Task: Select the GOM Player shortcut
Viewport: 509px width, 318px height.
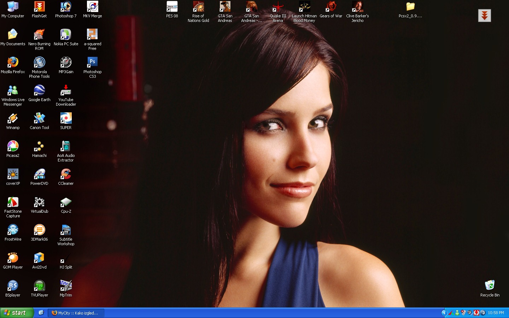Action: coord(13,261)
